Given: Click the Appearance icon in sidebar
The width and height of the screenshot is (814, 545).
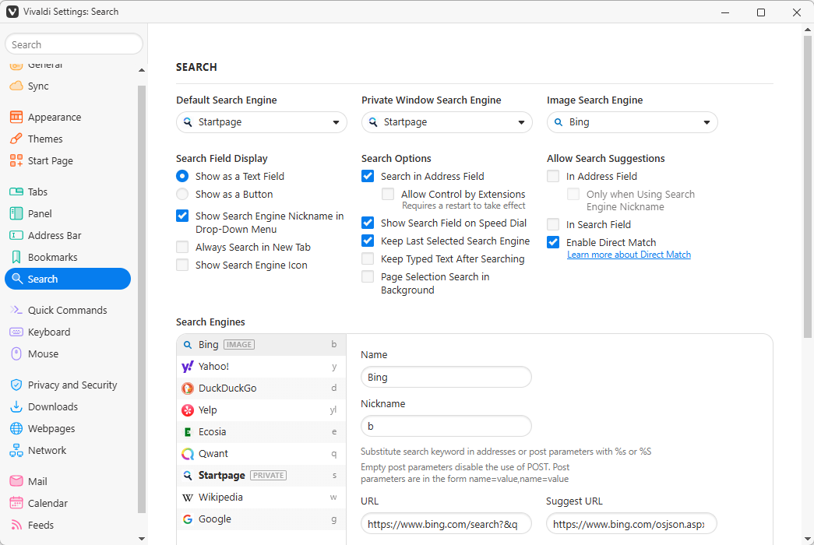Looking at the screenshot, I should (16, 117).
